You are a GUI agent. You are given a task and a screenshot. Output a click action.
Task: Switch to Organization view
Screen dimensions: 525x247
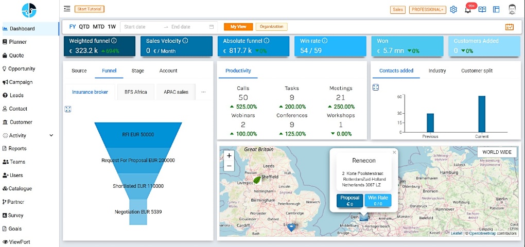tap(272, 27)
